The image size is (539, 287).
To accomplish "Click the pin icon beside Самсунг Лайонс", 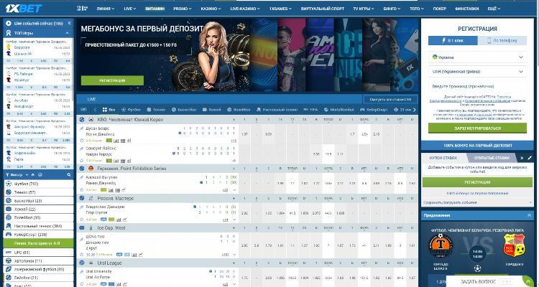I will point(82,149).
